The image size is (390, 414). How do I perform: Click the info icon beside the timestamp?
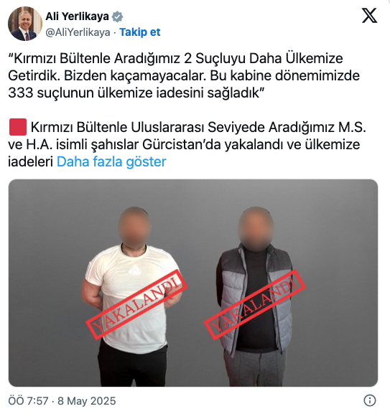[370, 400]
